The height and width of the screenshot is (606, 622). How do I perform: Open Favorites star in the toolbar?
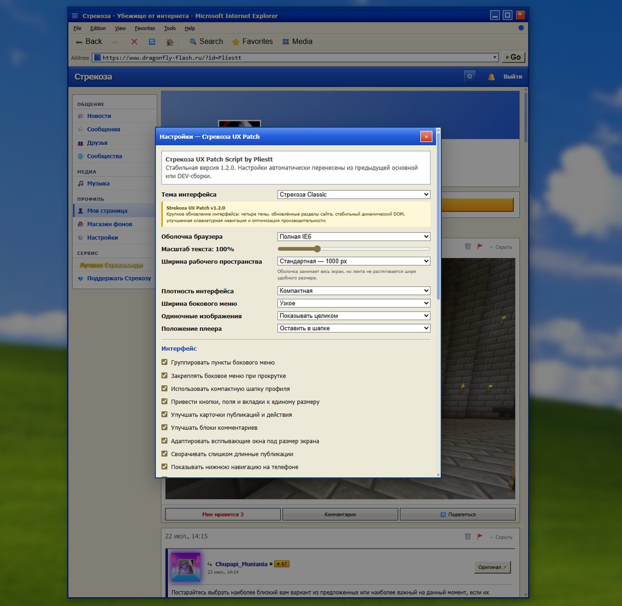pyautogui.click(x=252, y=41)
